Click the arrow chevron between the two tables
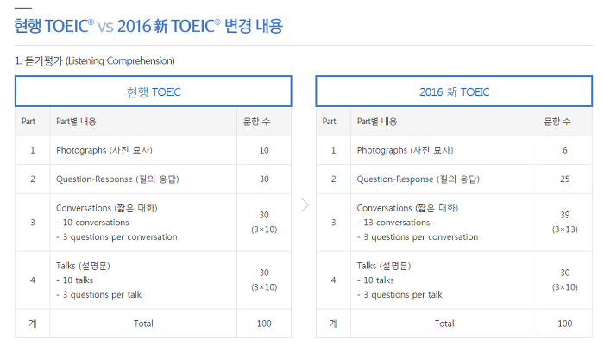 305,204
